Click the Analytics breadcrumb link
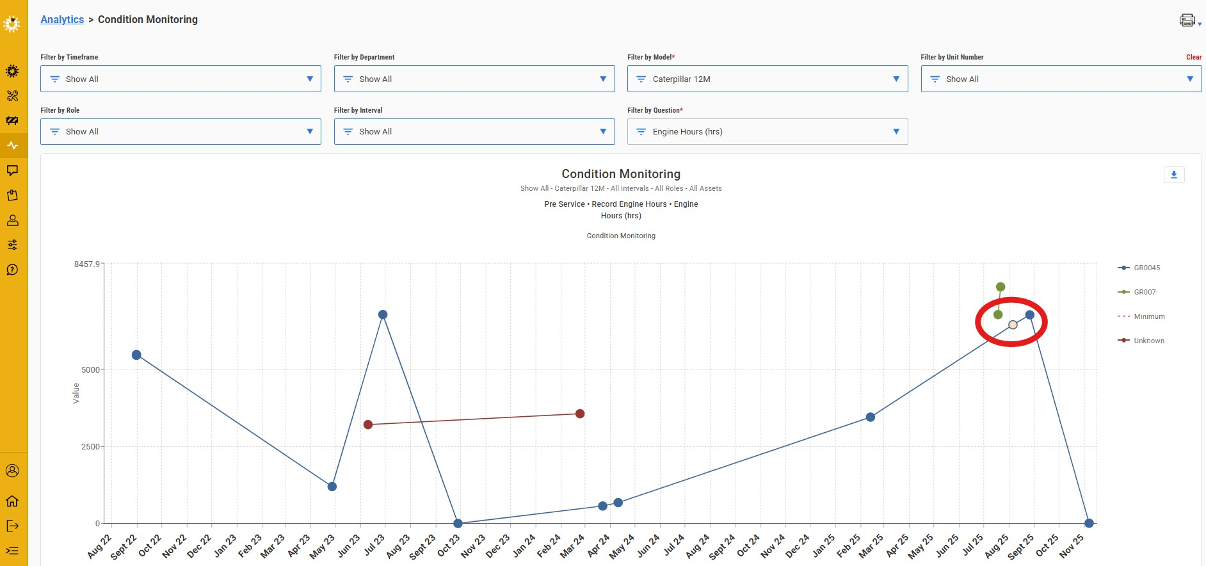The height and width of the screenshot is (566, 1206). pos(62,19)
